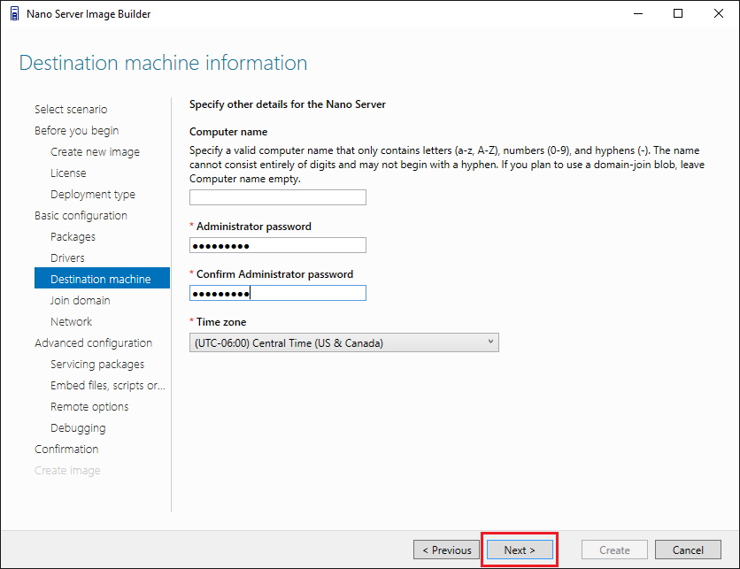Click the Nano Server Image Builder title icon

[x=13, y=13]
